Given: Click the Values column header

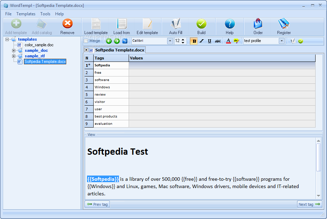Looking at the screenshot, I should point(222,58).
